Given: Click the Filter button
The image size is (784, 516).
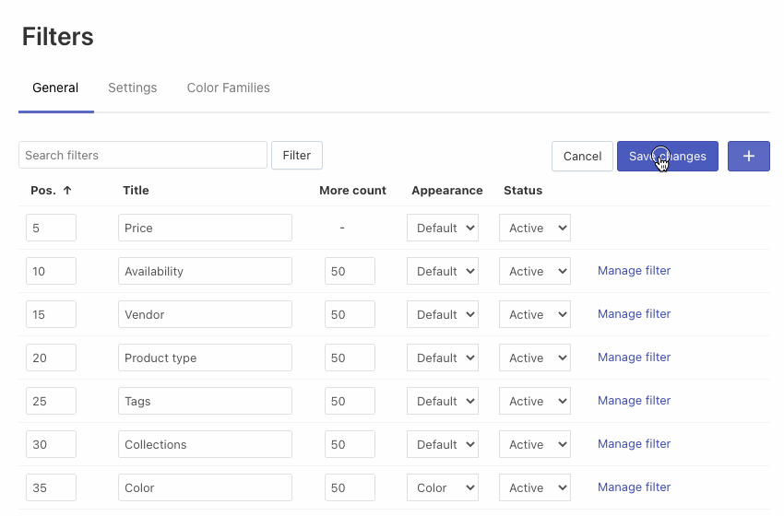Looking at the screenshot, I should pos(296,155).
